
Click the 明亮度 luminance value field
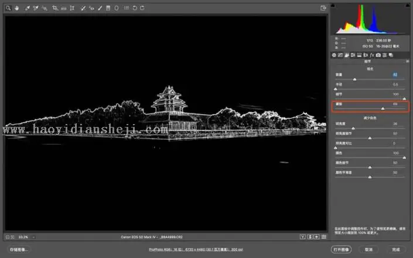(x=395, y=123)
